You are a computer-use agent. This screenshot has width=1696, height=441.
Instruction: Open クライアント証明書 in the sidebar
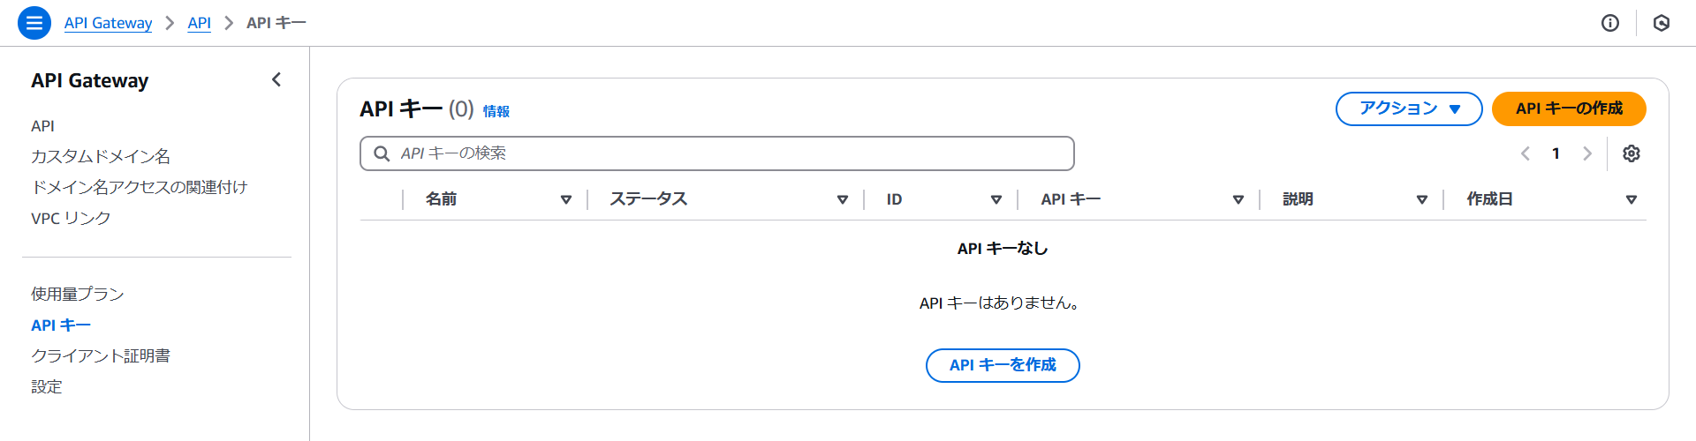101,356
